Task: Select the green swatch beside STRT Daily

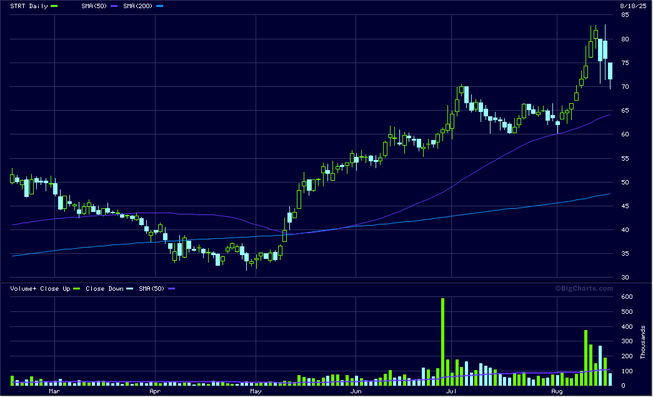Action: pos(54,6)
